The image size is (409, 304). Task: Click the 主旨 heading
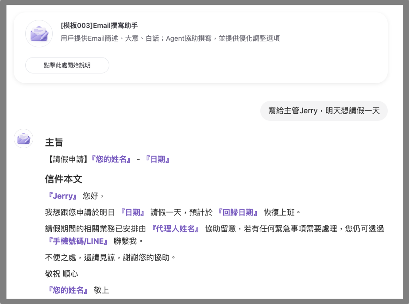(54, 142)
